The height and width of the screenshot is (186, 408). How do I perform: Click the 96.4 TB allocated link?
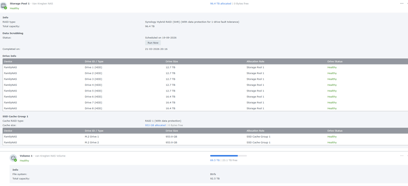pyautogui.click(x=220, y=4)
